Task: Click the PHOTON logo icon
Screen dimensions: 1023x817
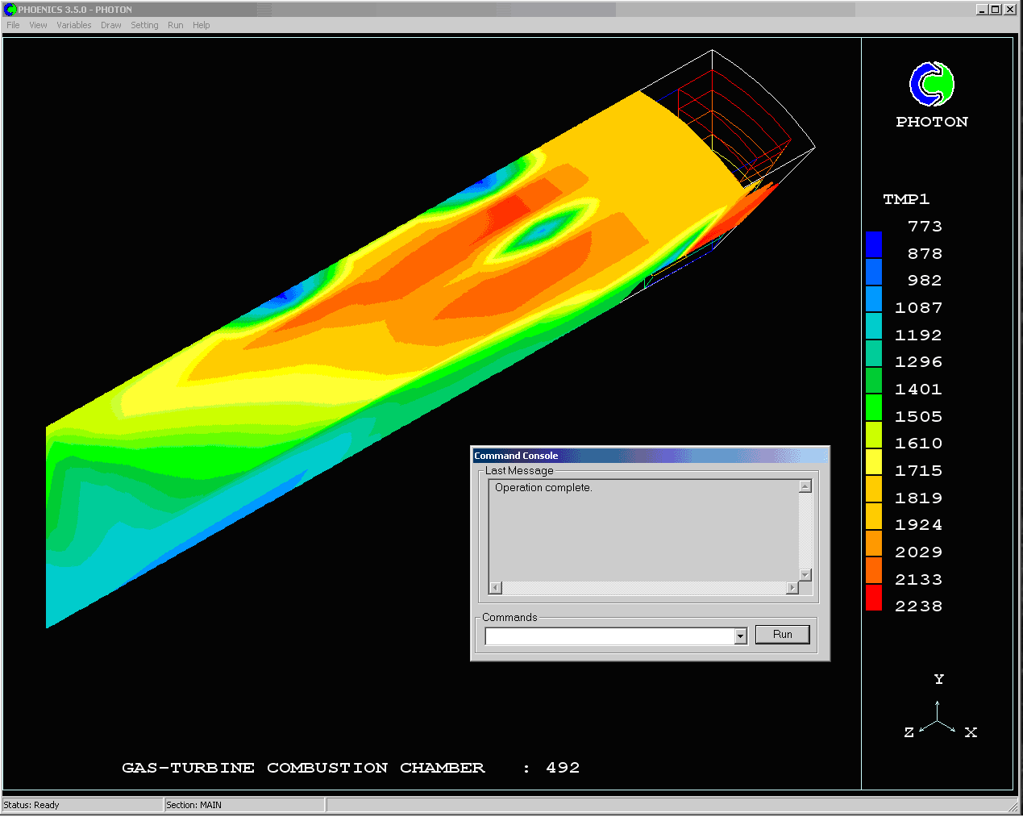Action: click(x=932, y=84)
